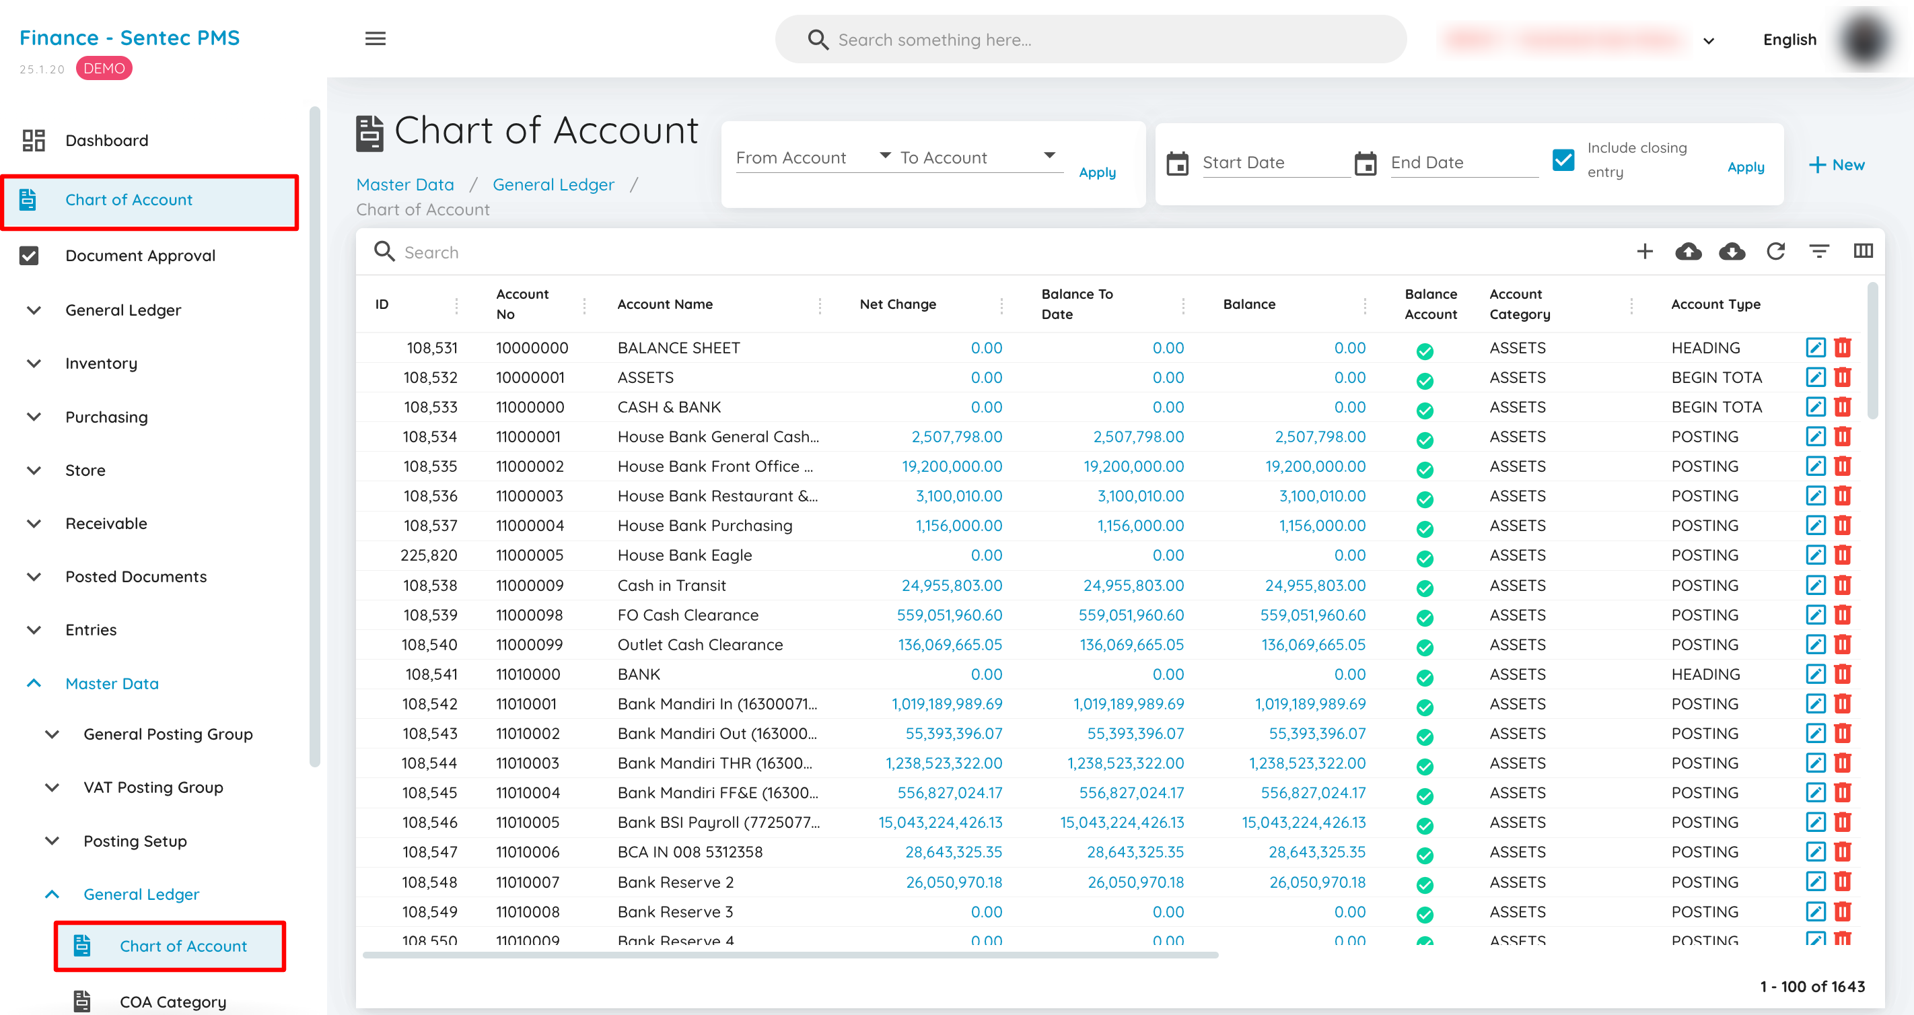Click the Start Date calendar icon

click(x=1178, y=163)
